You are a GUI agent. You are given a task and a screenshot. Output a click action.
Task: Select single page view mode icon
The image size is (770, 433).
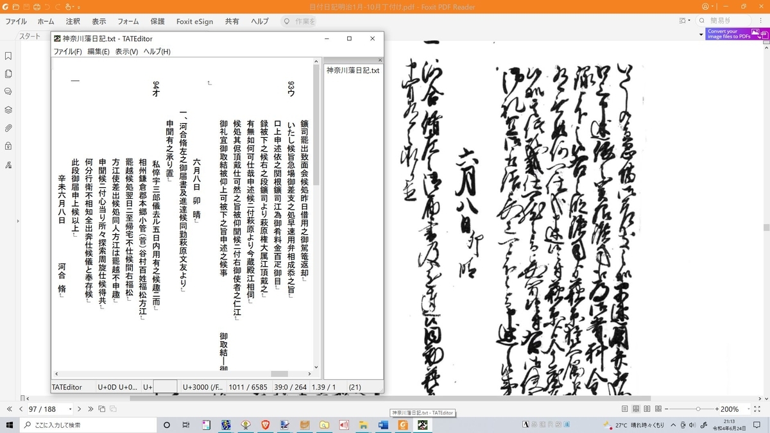[x=625, y=409]
